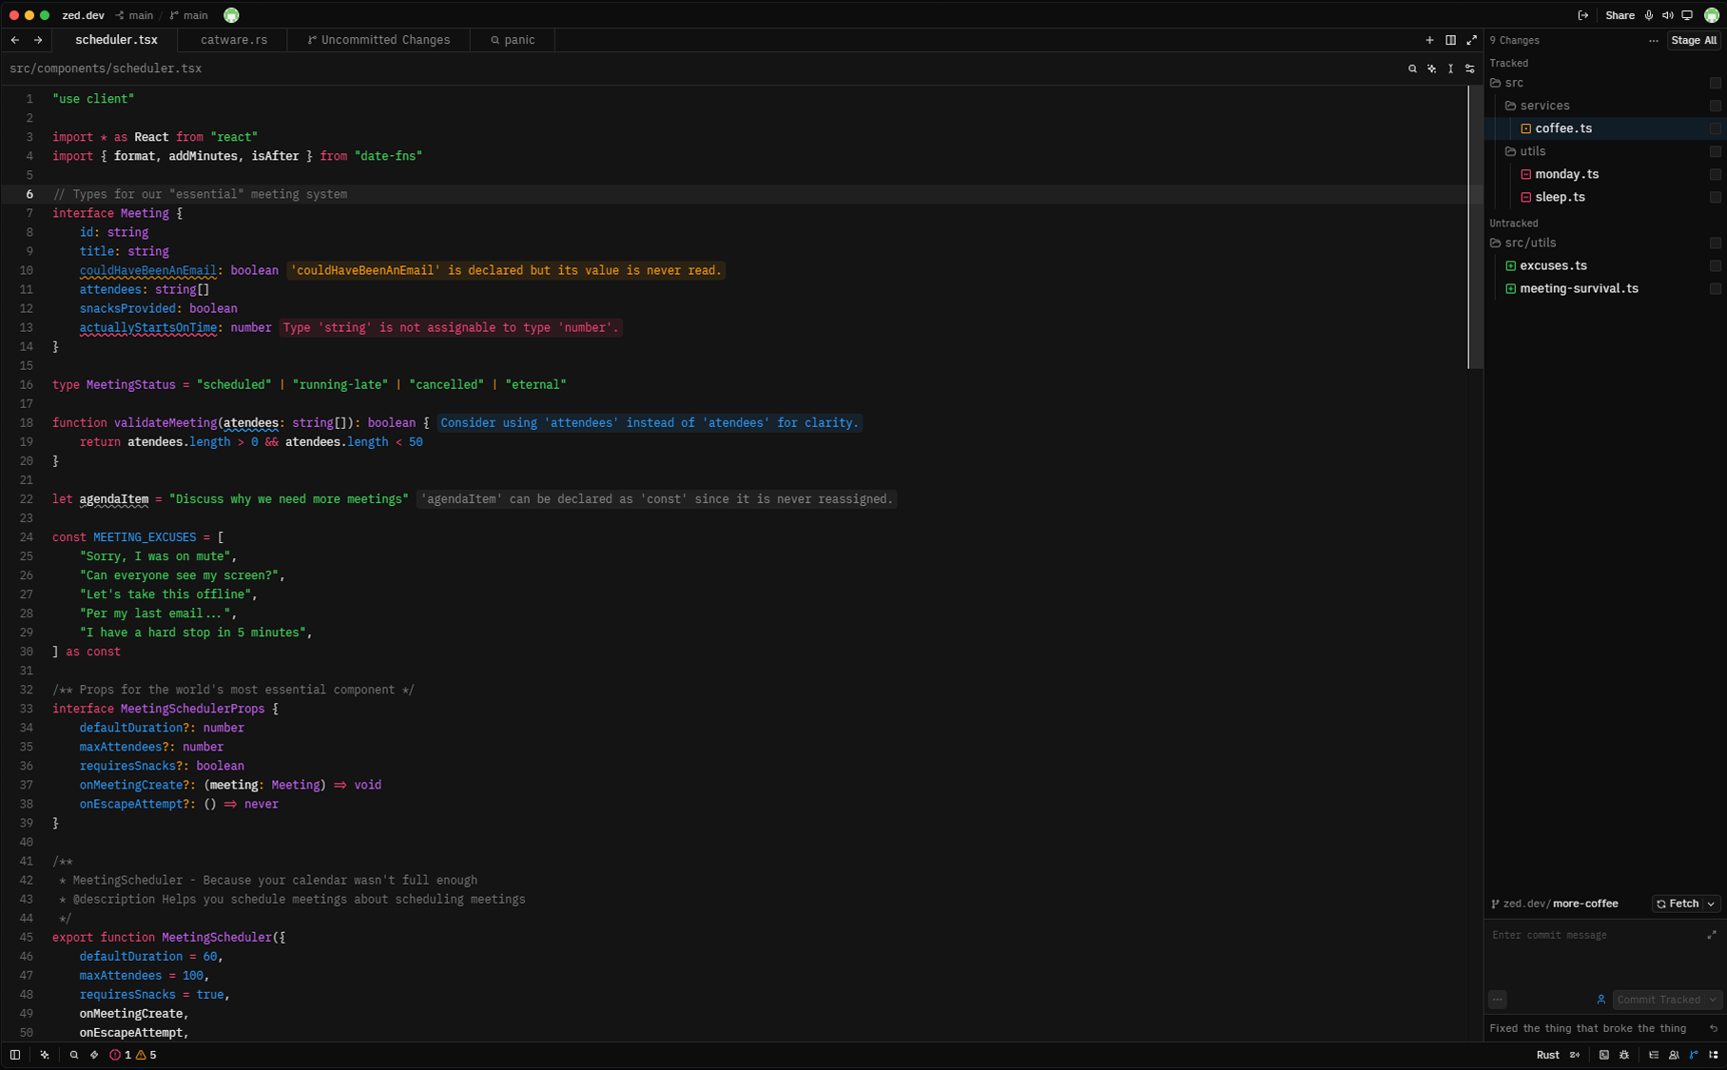Toggle the git panel branch icon

pos(1694,1055)
